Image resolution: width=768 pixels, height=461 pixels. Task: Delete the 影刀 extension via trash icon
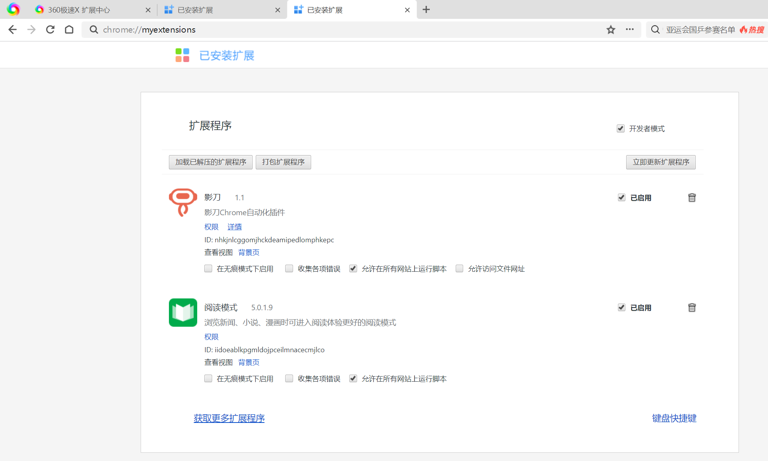692,198
